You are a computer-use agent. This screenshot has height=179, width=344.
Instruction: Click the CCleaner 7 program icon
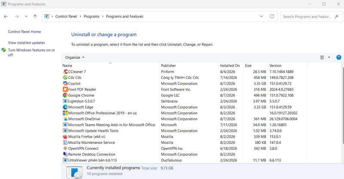tap(65, 72)
